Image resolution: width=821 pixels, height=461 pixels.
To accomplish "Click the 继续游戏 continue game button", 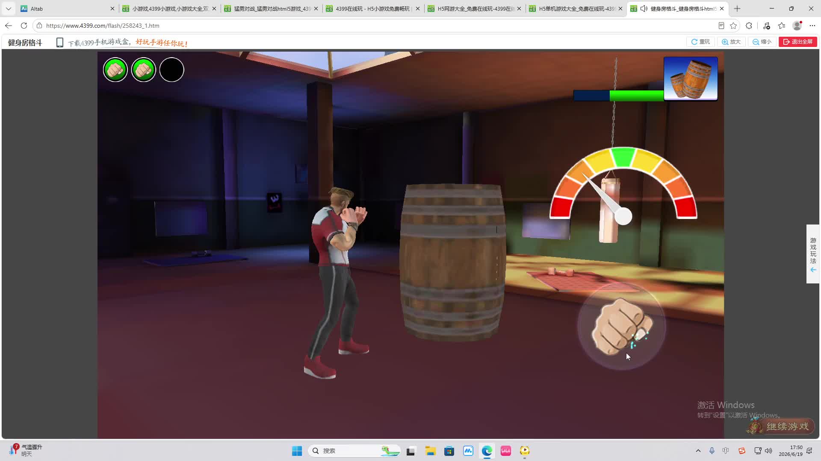I will (780, 426).
